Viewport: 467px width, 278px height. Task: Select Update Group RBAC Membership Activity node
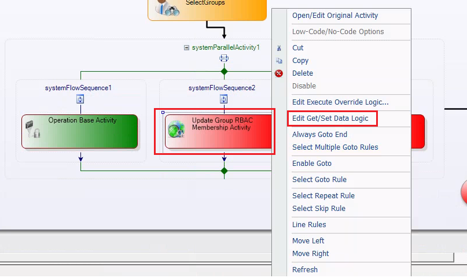pyautogui.click(x=218, y=131)
